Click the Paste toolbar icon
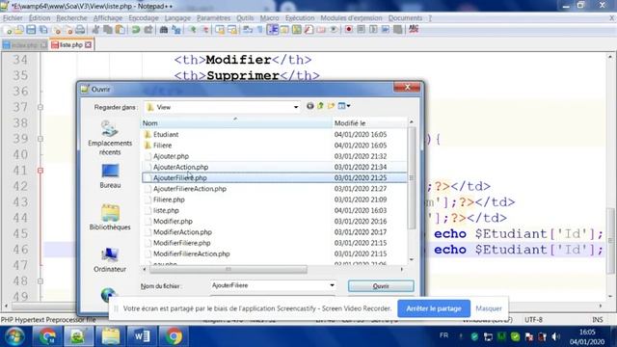617x347 pixels. coord(121,30)
